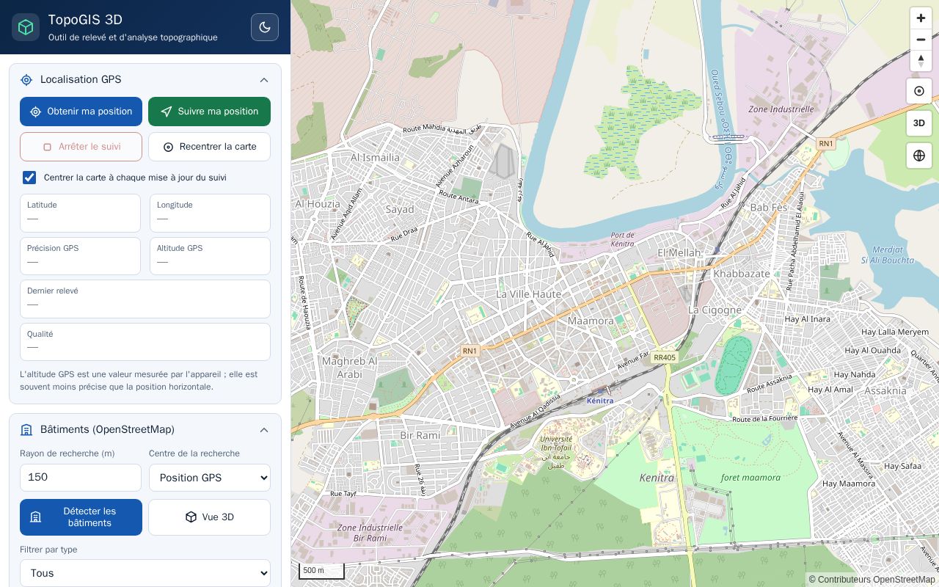Image resolution: width=939 pixels, height=587 pixels.
Task: Click the Recentrer la carte button
Action: tap(209, 147)
